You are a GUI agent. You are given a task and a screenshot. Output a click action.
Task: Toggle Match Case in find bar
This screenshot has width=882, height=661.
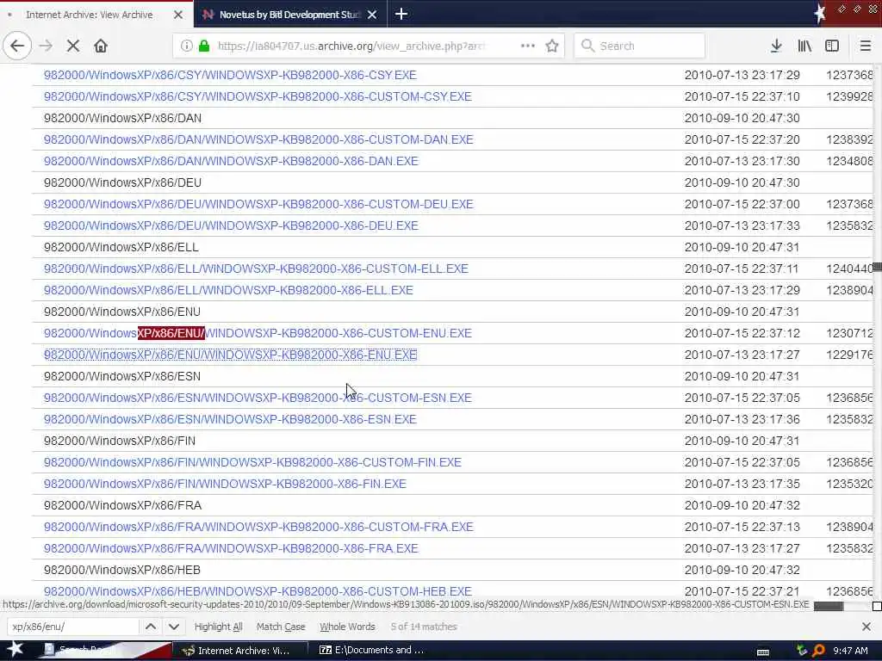click(281, 627)
